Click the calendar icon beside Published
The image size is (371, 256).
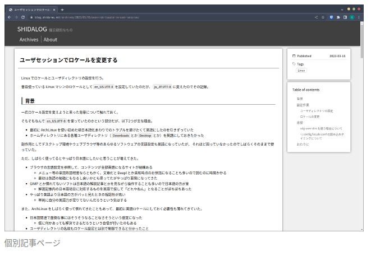coord(294,56)
